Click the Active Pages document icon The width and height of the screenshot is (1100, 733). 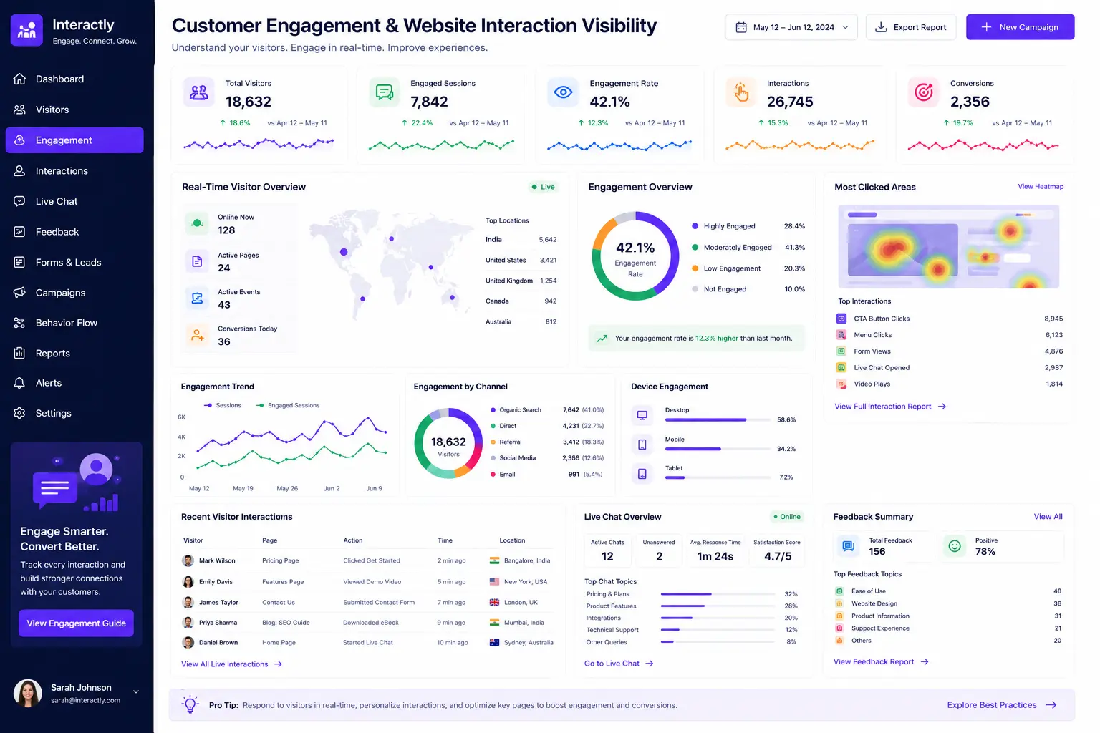(x=197, y=261)
